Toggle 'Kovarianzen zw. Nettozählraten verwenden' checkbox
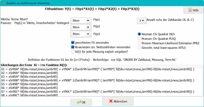 point(73,47)
